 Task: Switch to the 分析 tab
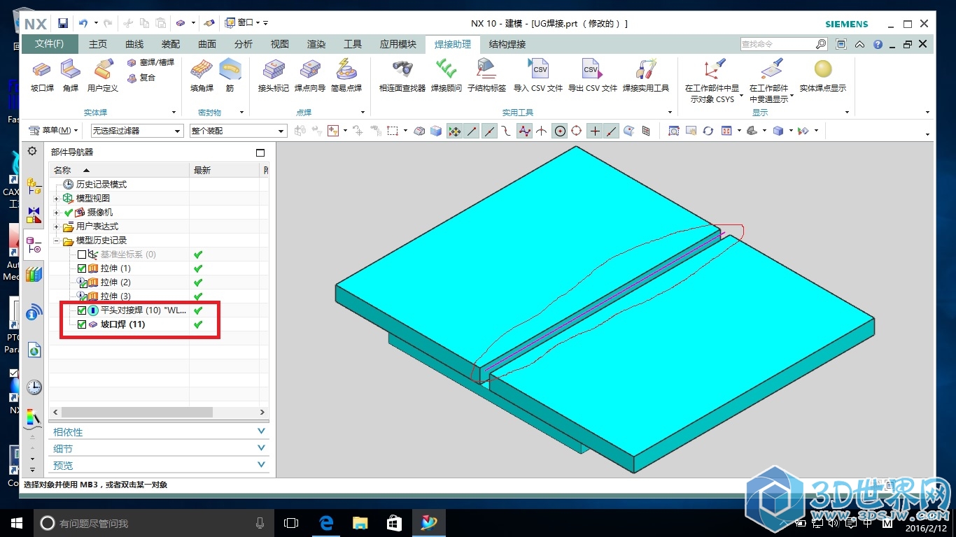pyautogui.click(x=244, y=44)
